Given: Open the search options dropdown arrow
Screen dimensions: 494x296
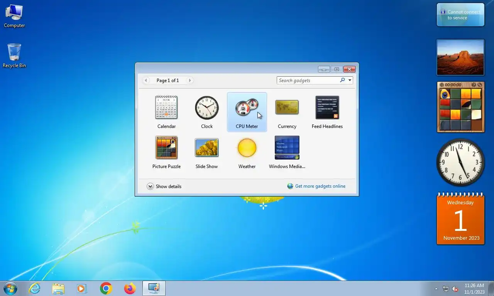Looking at the screenshot, I should pos(350,80).
